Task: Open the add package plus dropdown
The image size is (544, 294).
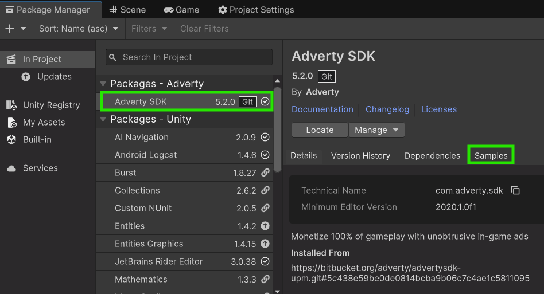Action: pyautogui.click(x=15, y=29)
